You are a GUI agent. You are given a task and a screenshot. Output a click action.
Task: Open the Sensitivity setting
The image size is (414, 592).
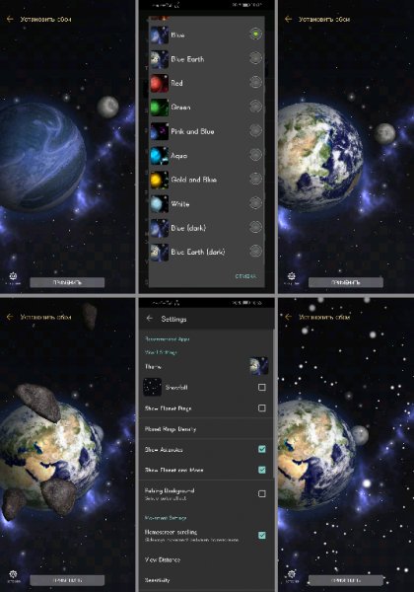206,580
